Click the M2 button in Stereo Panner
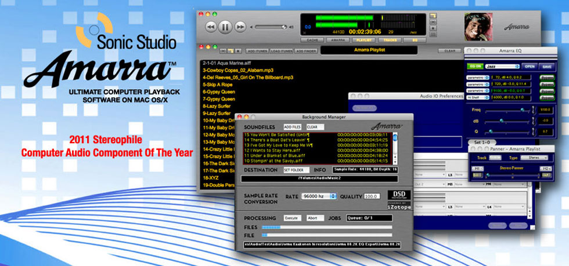Screen dimensions: 569x266 coord(545,169)
